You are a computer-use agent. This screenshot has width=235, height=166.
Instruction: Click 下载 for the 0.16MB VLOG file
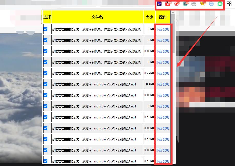pyautogui.click(x=159, y=117)
